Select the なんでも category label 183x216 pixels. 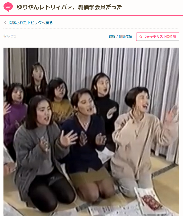coord(10,36)
